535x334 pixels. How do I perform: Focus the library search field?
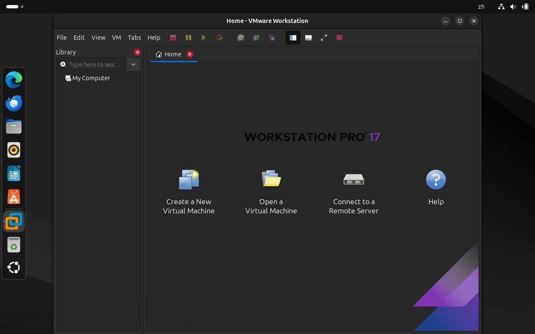[x=91, y=64]
